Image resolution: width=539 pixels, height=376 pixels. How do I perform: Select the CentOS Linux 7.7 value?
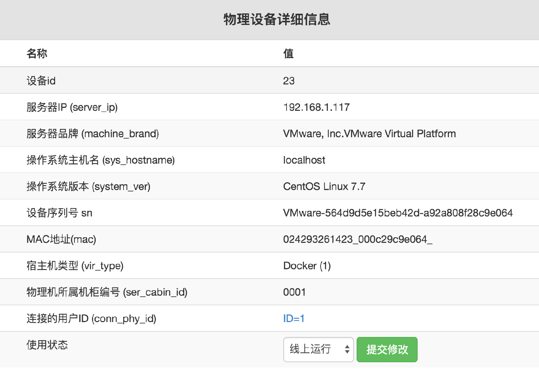click(x=324, y=186)
